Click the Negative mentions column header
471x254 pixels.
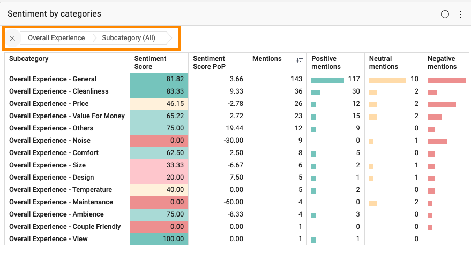coord(442,63)
